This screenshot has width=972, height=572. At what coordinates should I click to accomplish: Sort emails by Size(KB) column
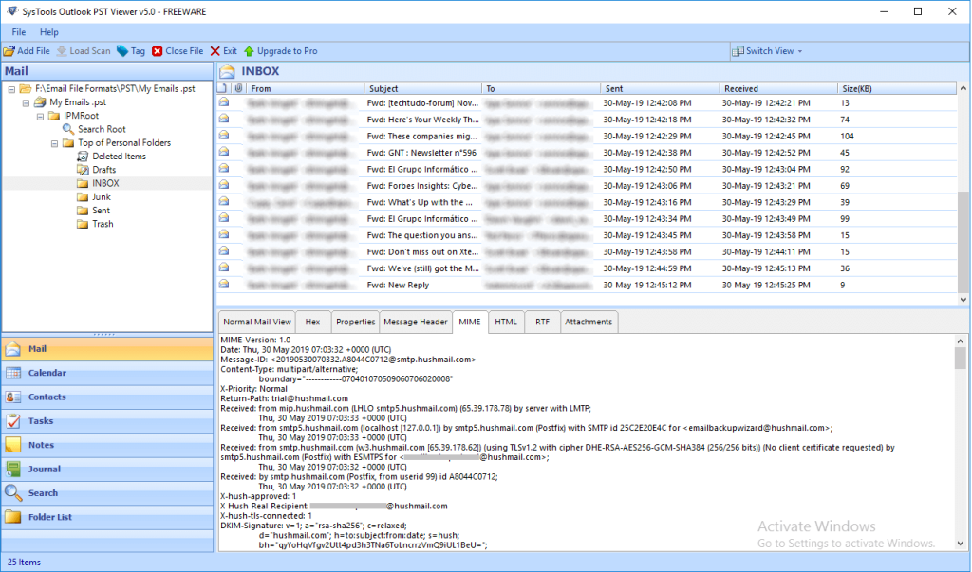896,88
